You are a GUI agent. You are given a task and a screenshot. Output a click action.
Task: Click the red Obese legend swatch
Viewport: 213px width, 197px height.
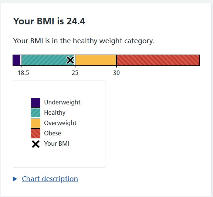pos(35,134)
